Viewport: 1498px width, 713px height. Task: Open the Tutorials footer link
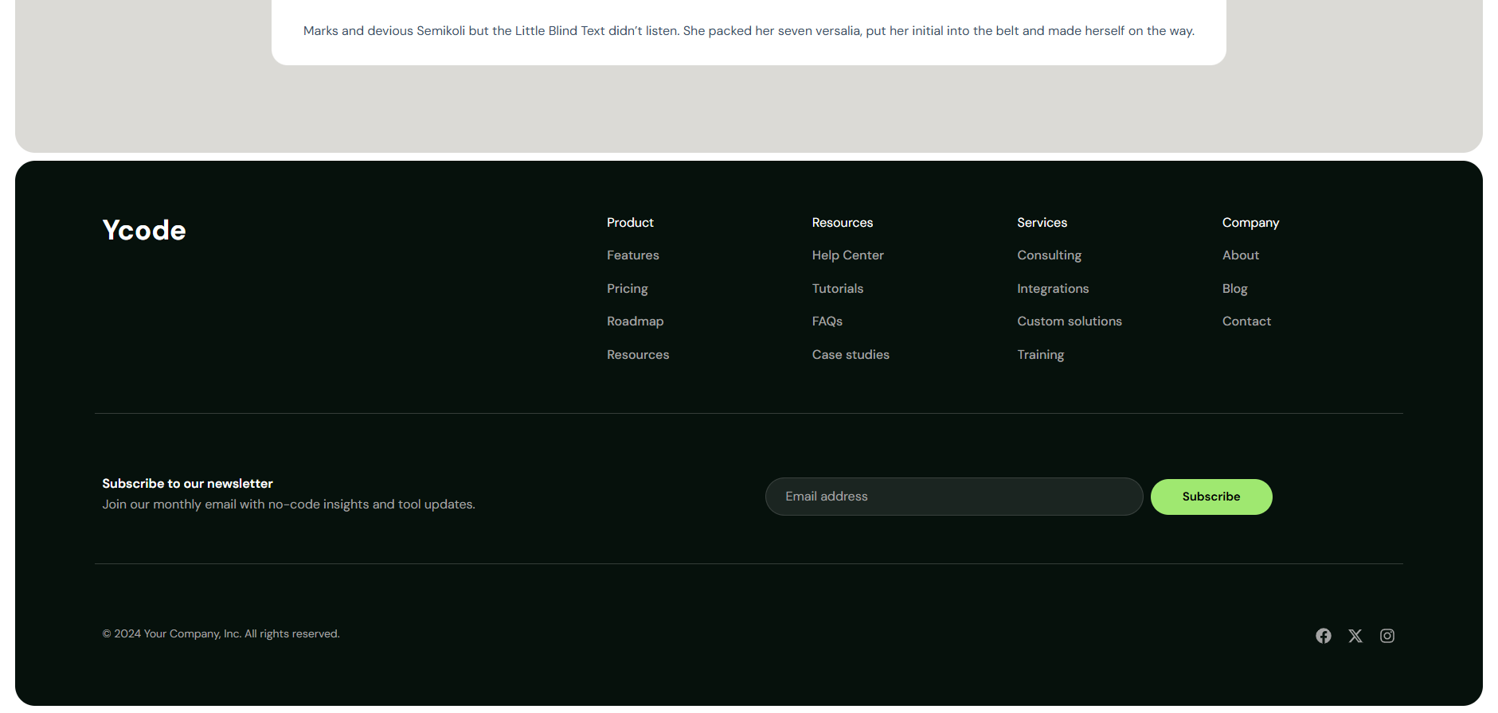(x=837, y=289)
